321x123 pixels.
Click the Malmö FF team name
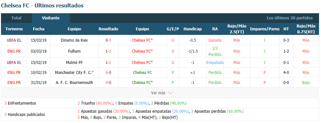74,62
